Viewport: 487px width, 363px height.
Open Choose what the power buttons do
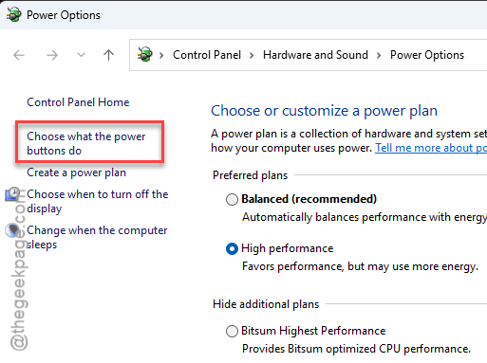click(86, 143)
